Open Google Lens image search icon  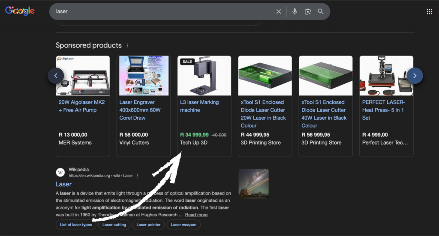(308, 12)
